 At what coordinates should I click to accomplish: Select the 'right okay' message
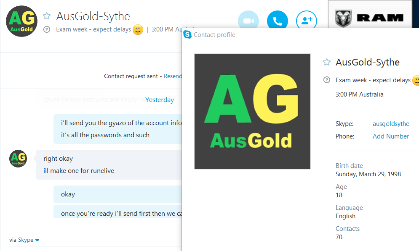pos(58,159)
